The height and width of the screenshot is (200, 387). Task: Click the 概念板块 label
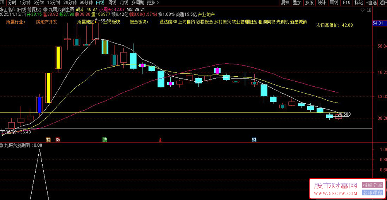tap(139, 22)
